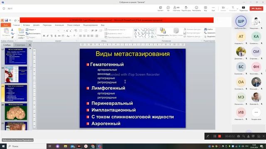Click the decrease font size icon

tap(71, 31)
